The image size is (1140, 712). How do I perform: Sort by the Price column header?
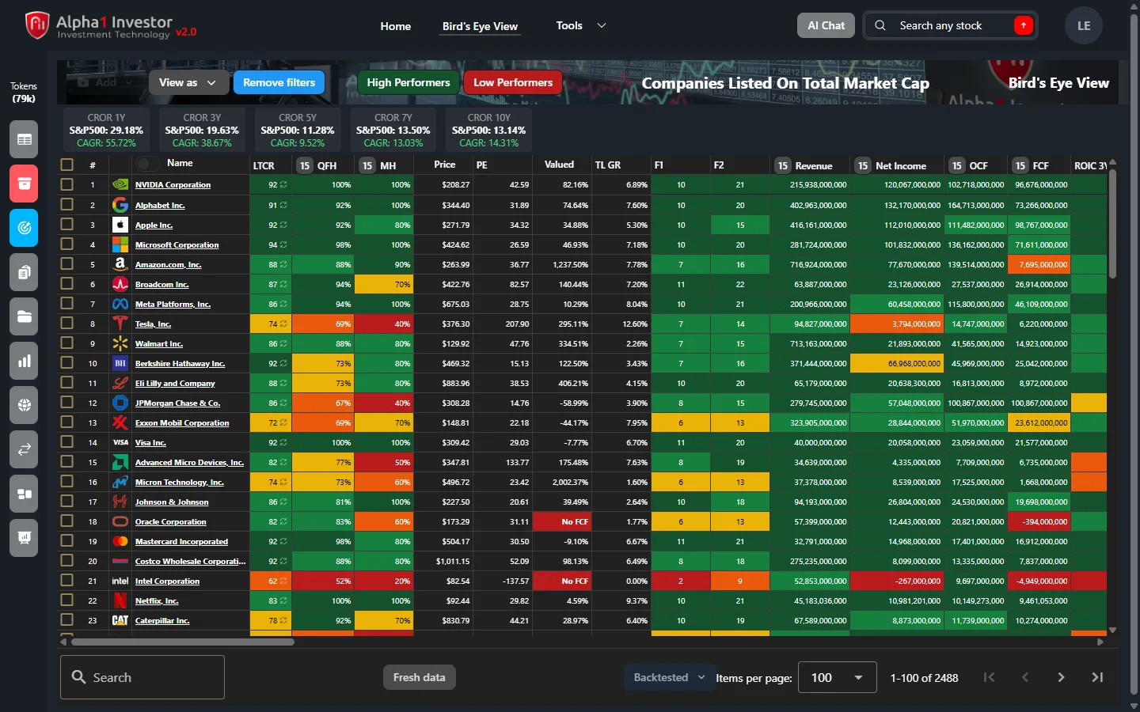coord(445,165)
